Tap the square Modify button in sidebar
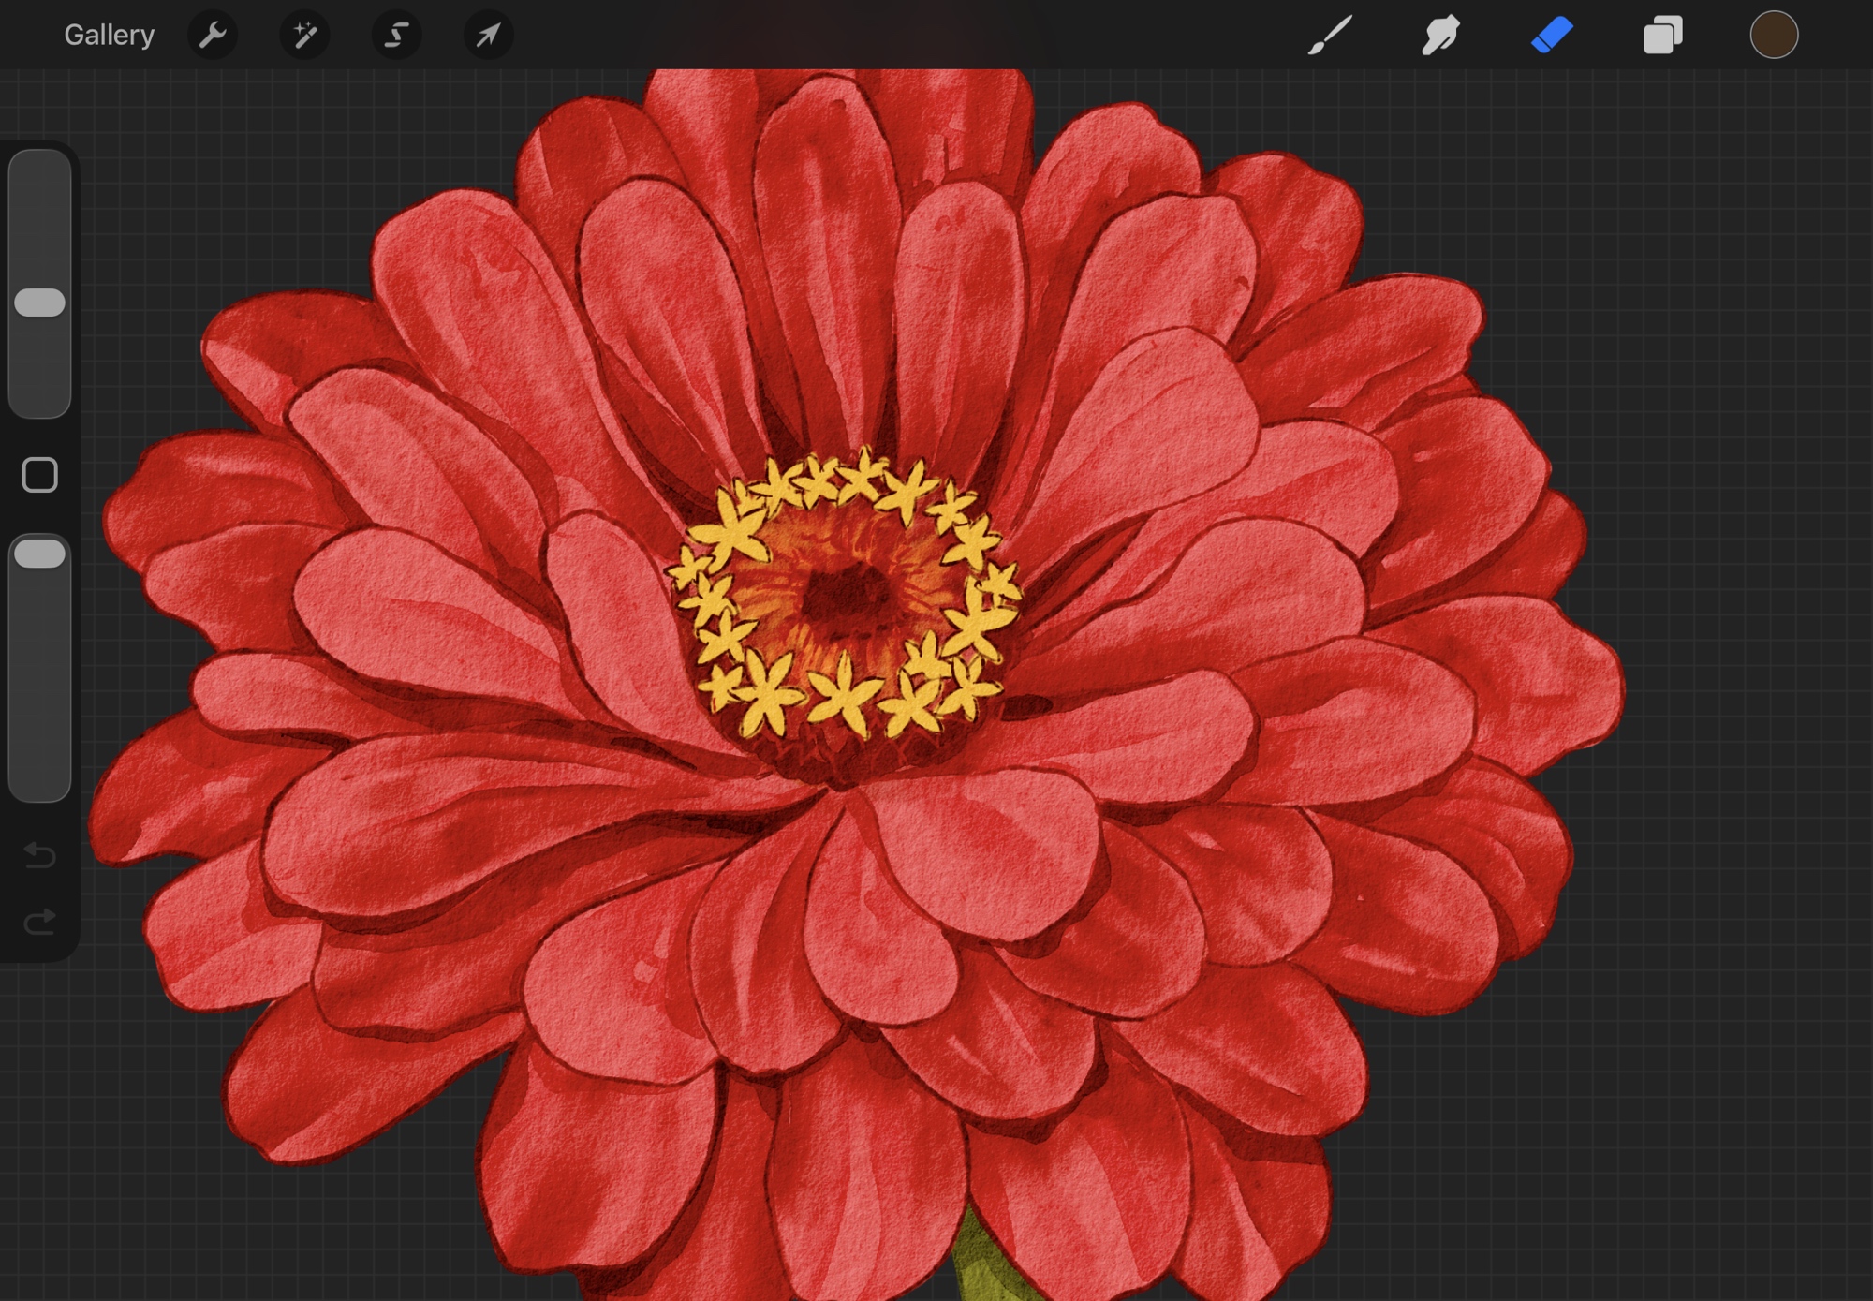This screenshot has width=1873, height=1301. coord(40,475)
